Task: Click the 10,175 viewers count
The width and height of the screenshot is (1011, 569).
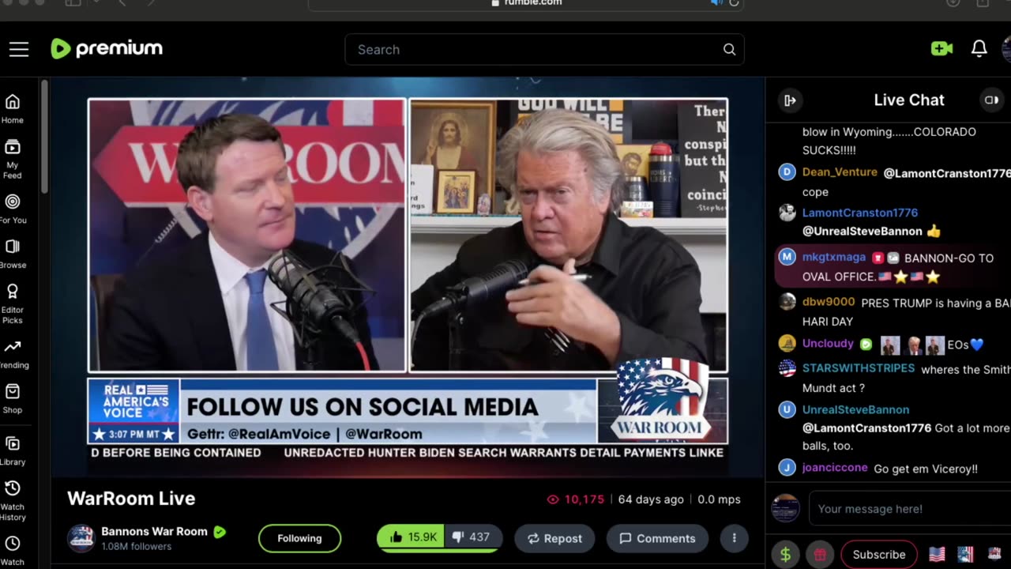Action: 576,499
